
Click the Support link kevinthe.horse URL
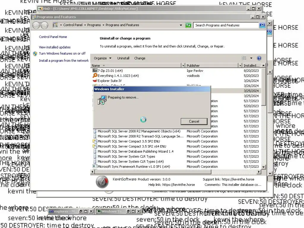click(238, 179)
